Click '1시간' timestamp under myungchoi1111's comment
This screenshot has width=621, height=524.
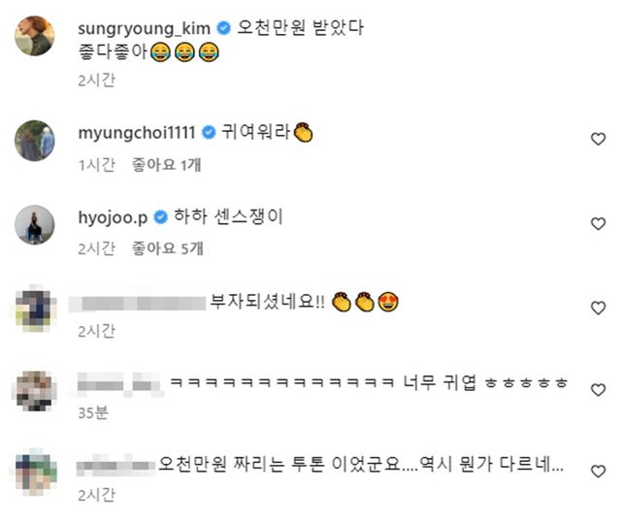tap(97, 165)
